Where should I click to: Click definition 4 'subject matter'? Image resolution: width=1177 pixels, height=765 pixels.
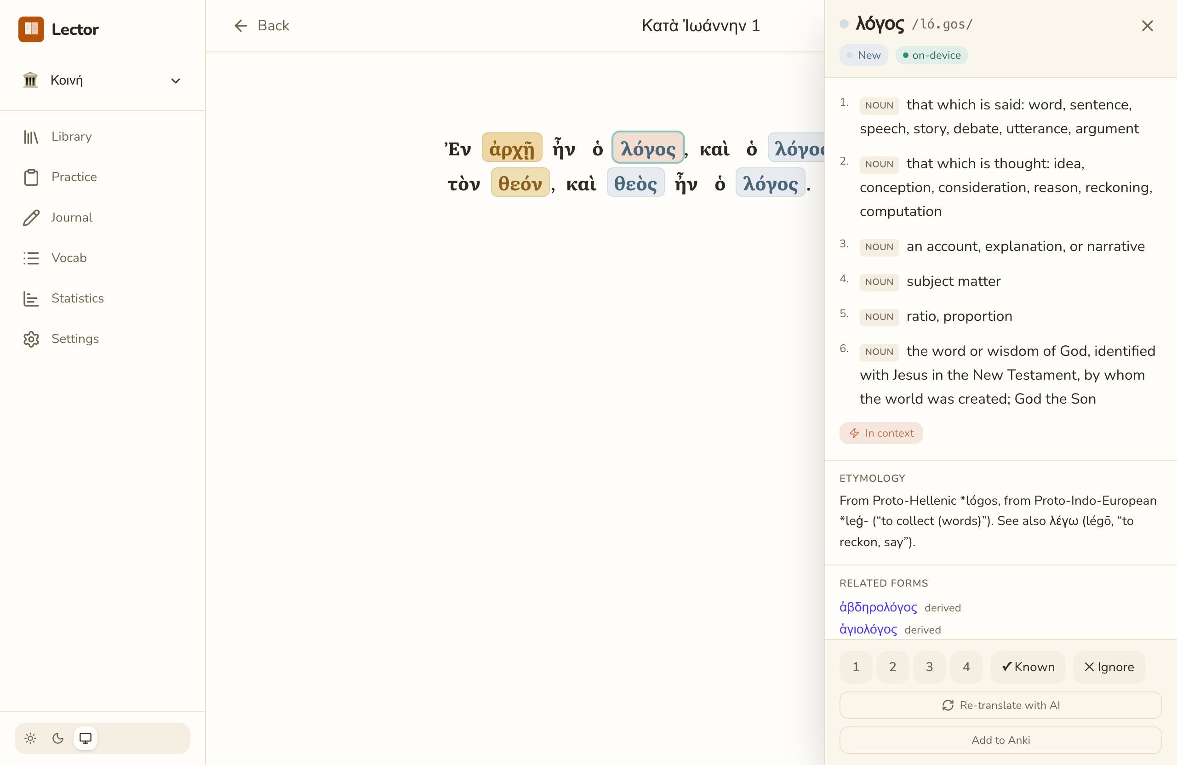[x=954, y=281]
